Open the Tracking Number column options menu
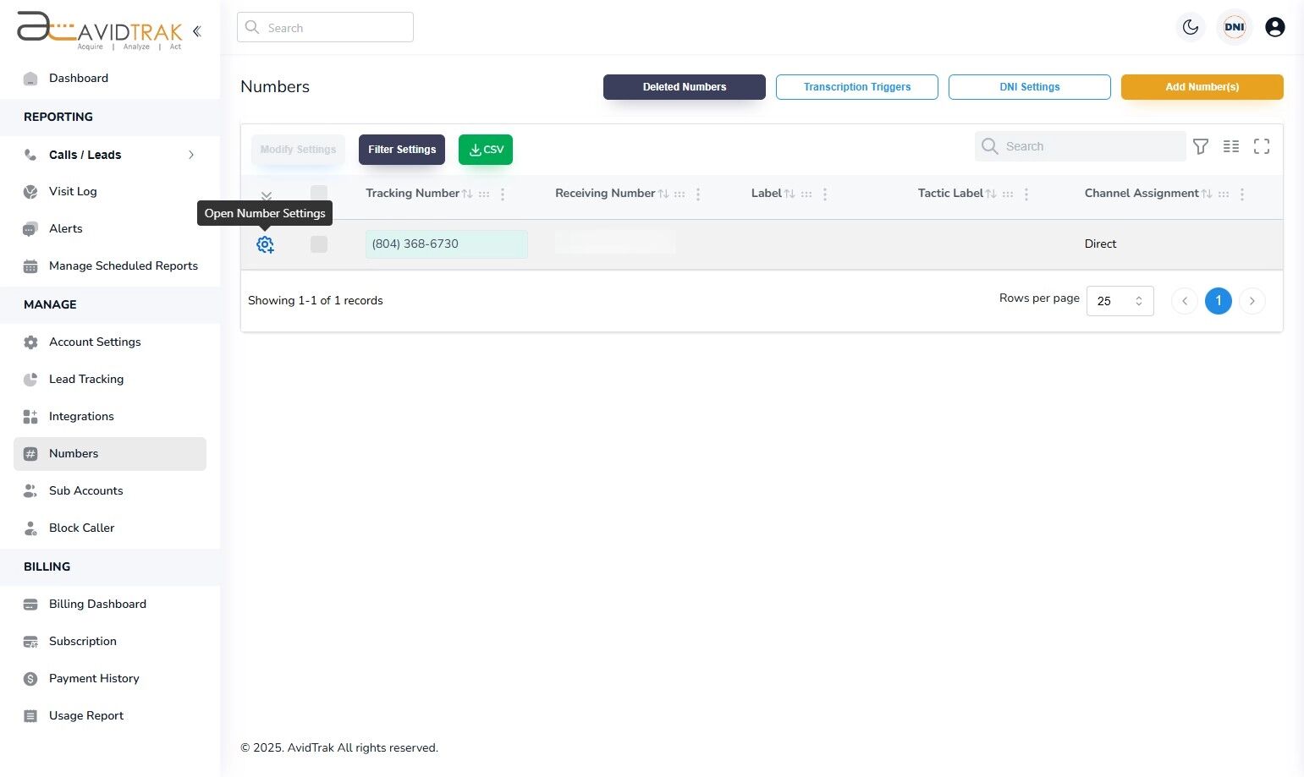The image size is (1304, 777). (503, 194)
